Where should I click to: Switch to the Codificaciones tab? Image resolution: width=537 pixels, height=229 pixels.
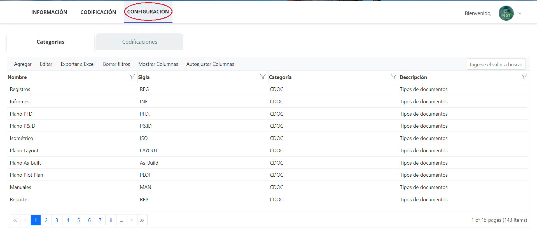[139, 42]
